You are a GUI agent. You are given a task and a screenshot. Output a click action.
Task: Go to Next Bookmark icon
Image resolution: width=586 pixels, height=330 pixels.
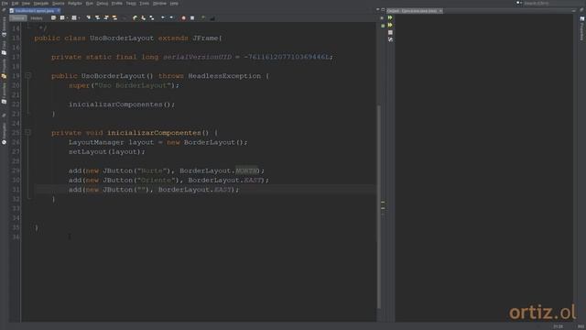143,17
